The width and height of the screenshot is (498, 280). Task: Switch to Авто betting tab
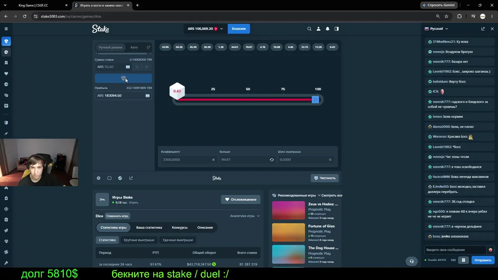point(134,47)
